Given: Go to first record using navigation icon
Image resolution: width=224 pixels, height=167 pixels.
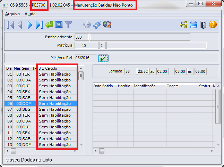Looking at the screenshot, I should [x=10, y=25].
